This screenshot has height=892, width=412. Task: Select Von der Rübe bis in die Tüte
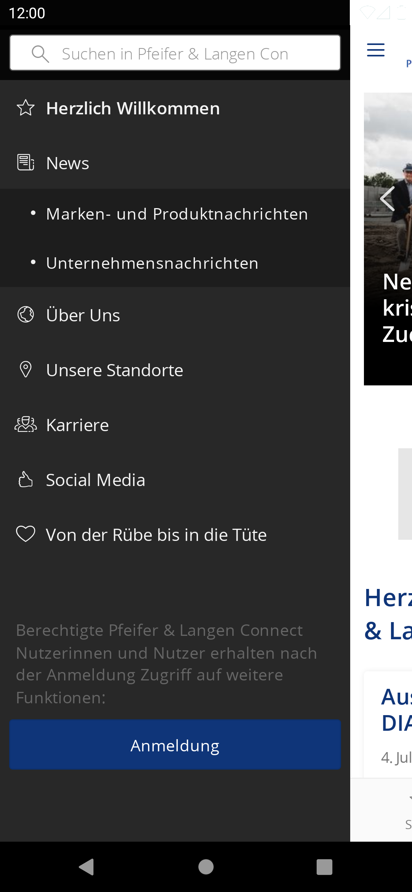tap(175, 534)
